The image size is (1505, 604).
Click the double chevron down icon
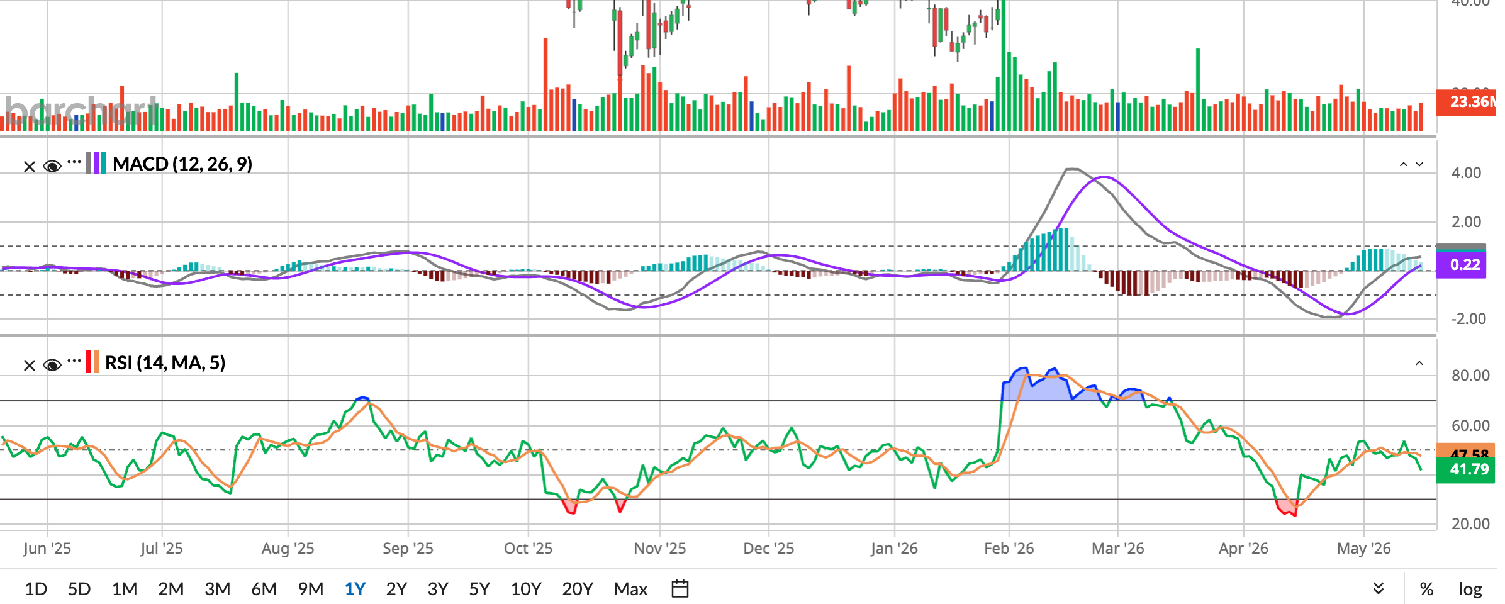tap(1378, 589)
